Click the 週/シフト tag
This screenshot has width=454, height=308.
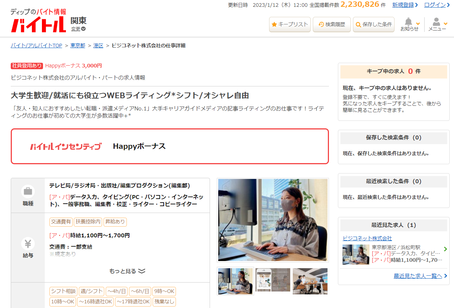(x=91, y=292)
